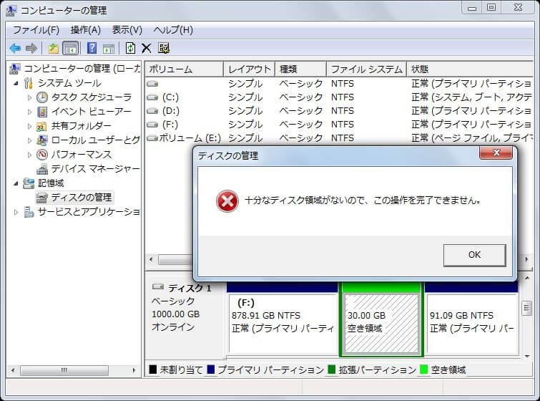The image size is (540, 401).
Task: Click the disk view vertical scrollbar thumb
Action: (x=526, y=308)
